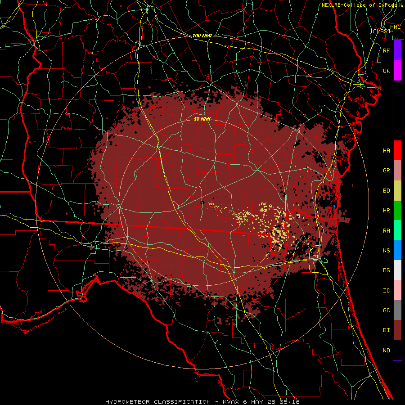This screenshot has height=405, width=405.
Task: Click the UK magenta legend swatch
Action: (x=397, y=71)
